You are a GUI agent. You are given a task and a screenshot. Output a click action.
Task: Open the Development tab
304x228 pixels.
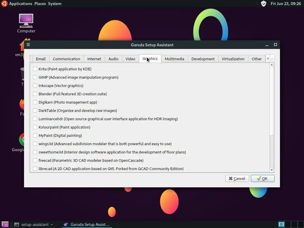coord(203,59)
